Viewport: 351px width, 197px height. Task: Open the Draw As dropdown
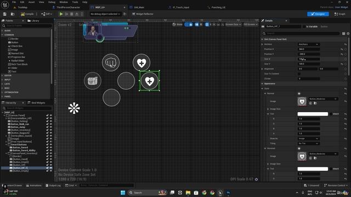coord(308,138)
